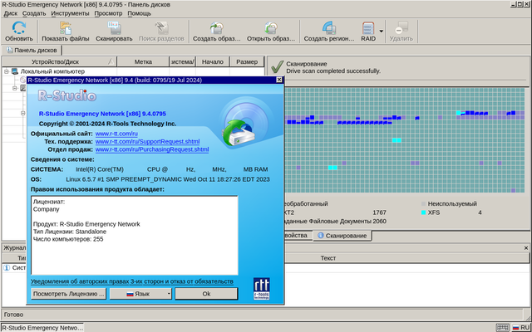Close the About dialog with X
The width and height of the screenshot is (532, 332).
(279, 80)
